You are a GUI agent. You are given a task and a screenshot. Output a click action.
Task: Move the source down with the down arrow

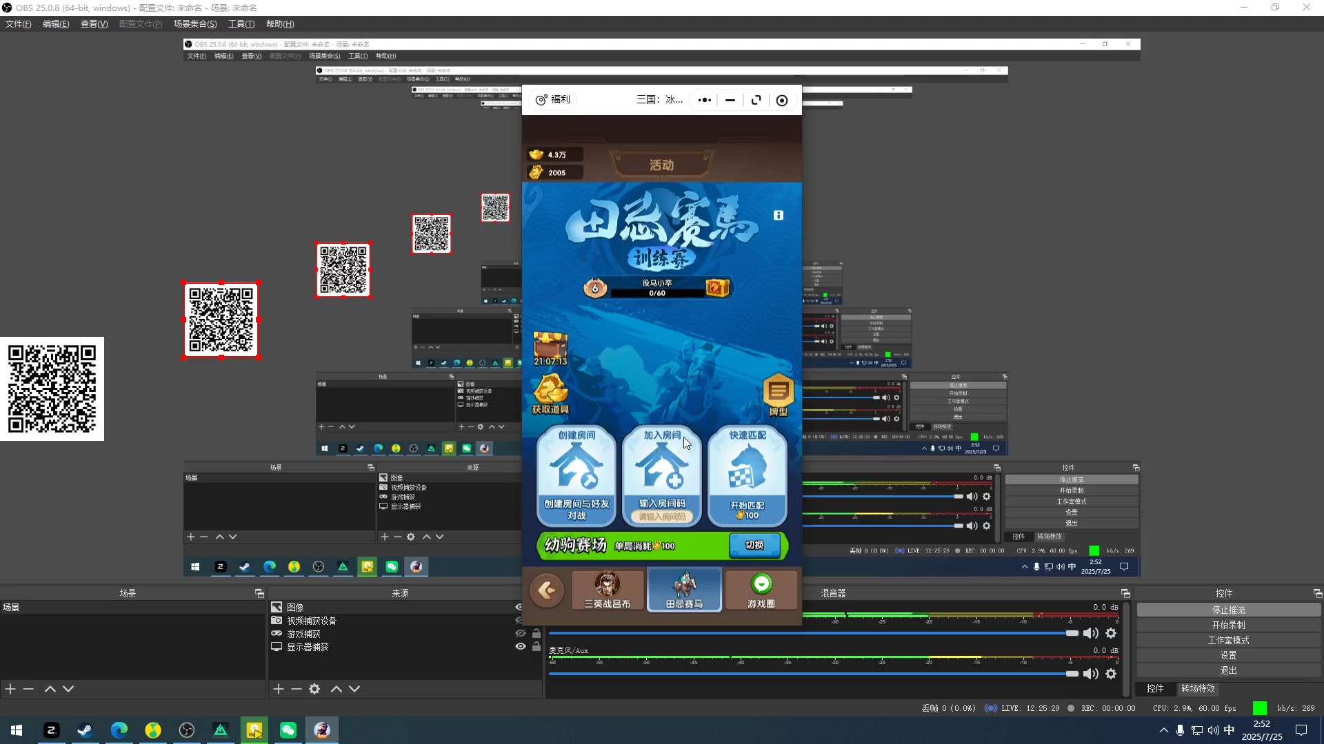pos(354,689)
